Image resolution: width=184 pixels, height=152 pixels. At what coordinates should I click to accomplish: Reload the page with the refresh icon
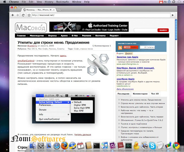23,15
